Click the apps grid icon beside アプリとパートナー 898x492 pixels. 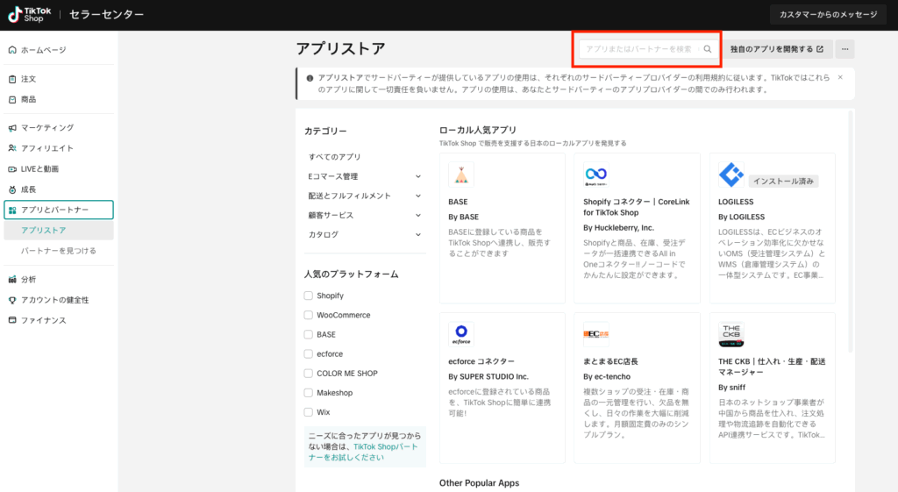[12, 210]
